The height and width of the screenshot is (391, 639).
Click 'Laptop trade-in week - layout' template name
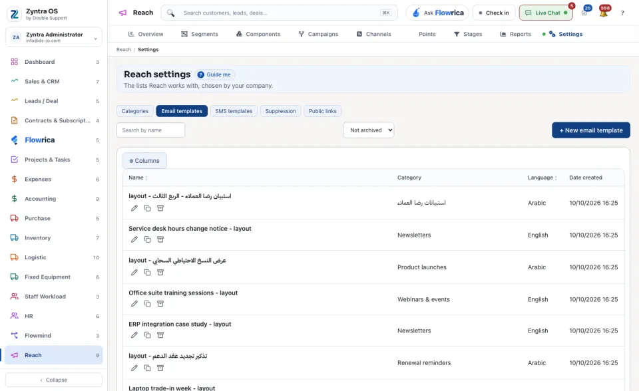(172, 388)
